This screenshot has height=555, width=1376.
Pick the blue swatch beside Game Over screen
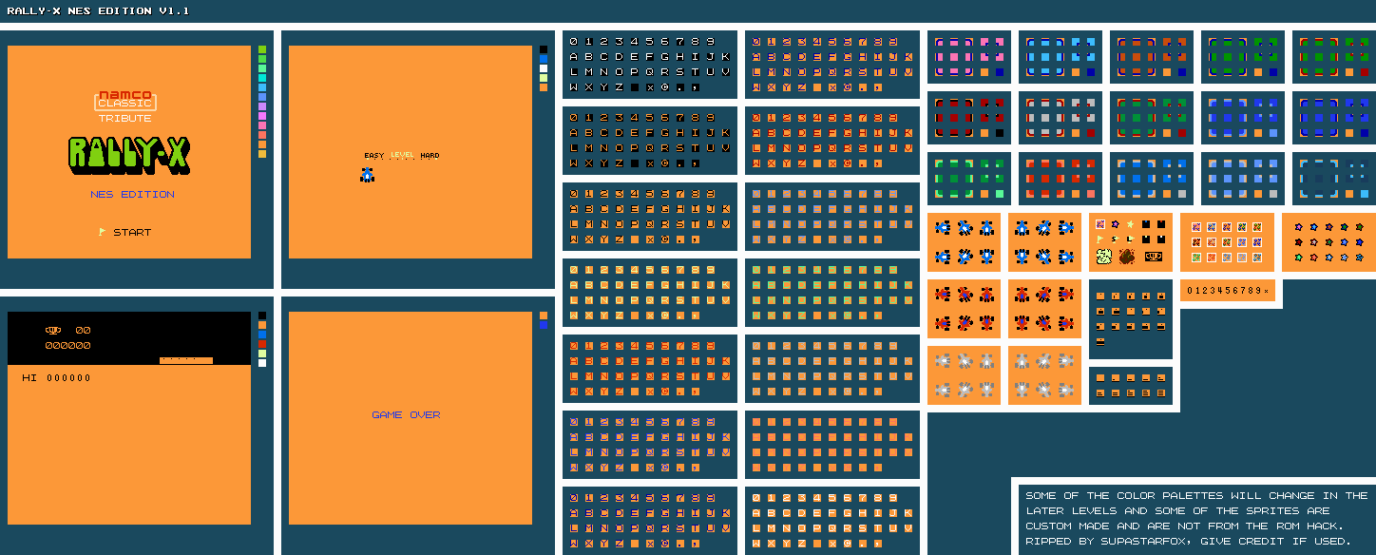(544, 325)
